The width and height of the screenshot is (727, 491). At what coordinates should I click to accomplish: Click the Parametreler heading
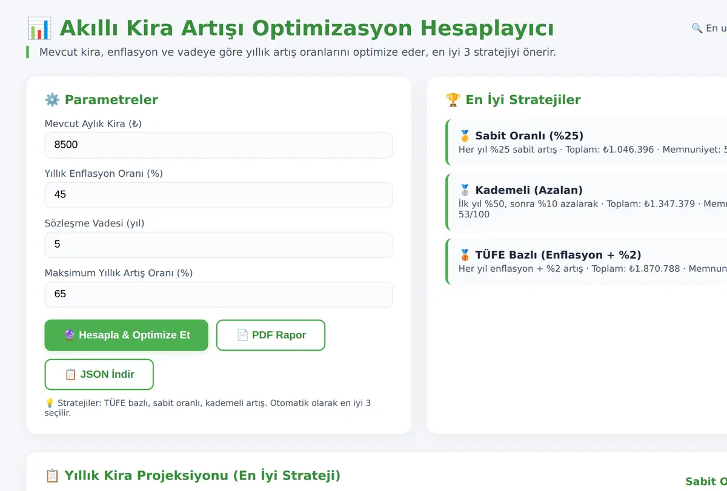(101, 100)
